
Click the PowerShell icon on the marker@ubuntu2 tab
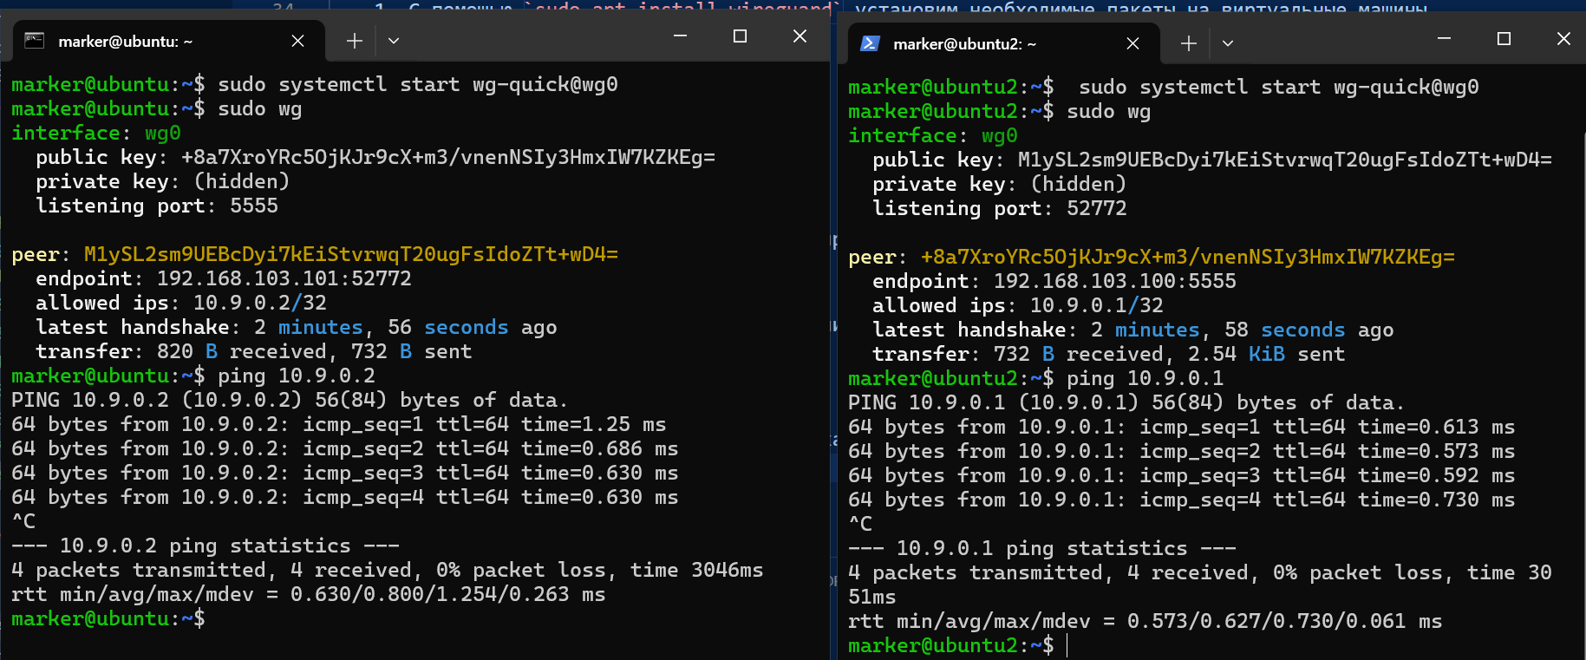tap(870, 43)
